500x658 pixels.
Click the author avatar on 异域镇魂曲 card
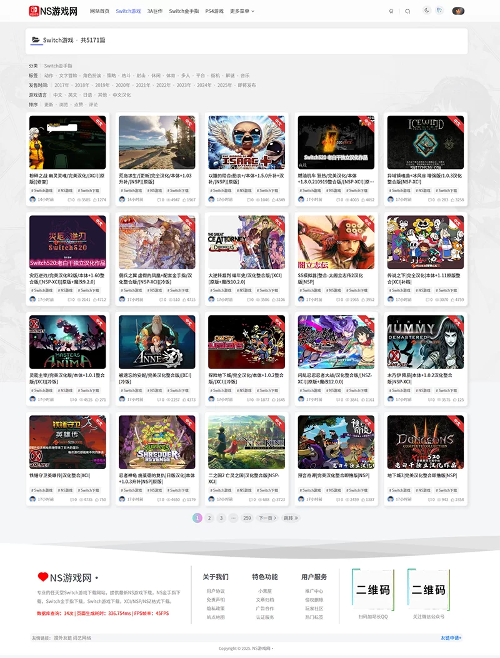point(390,200)
